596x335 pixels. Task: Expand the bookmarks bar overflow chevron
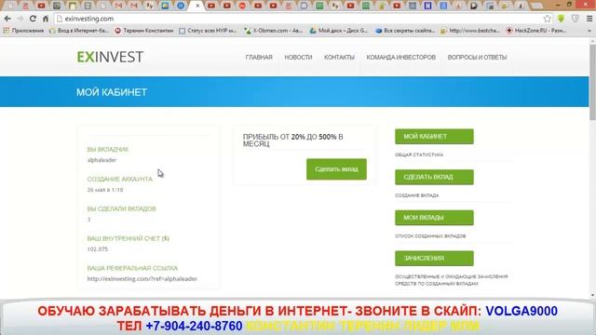589,31
